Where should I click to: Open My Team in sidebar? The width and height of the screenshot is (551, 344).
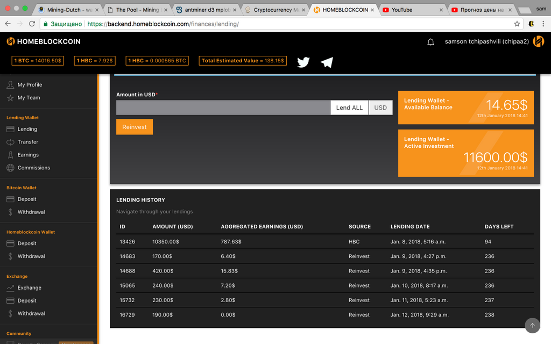(x=29, y=98)
